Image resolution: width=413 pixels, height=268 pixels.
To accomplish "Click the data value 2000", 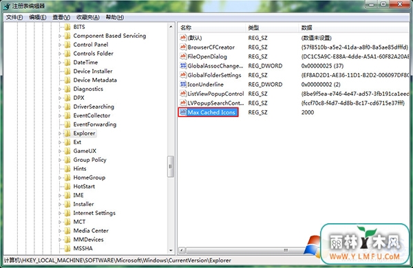I will [x=308, y=112].
